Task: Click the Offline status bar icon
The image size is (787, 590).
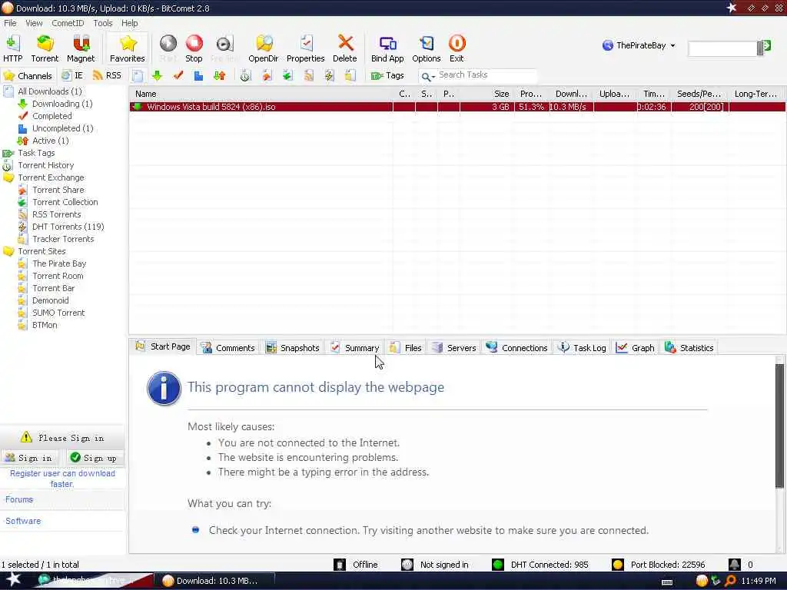Action: [x=340, y=565]
